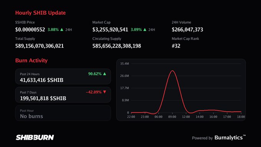Click the green up arrow beside 3.08%
The image size is (261, 147).
click(62, 30)
